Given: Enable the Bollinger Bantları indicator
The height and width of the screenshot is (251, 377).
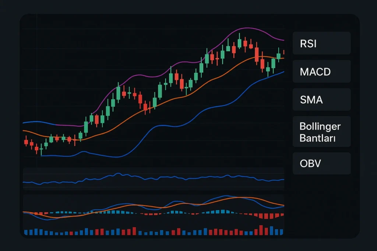Looking at the screenshot, I should (321, 132).
